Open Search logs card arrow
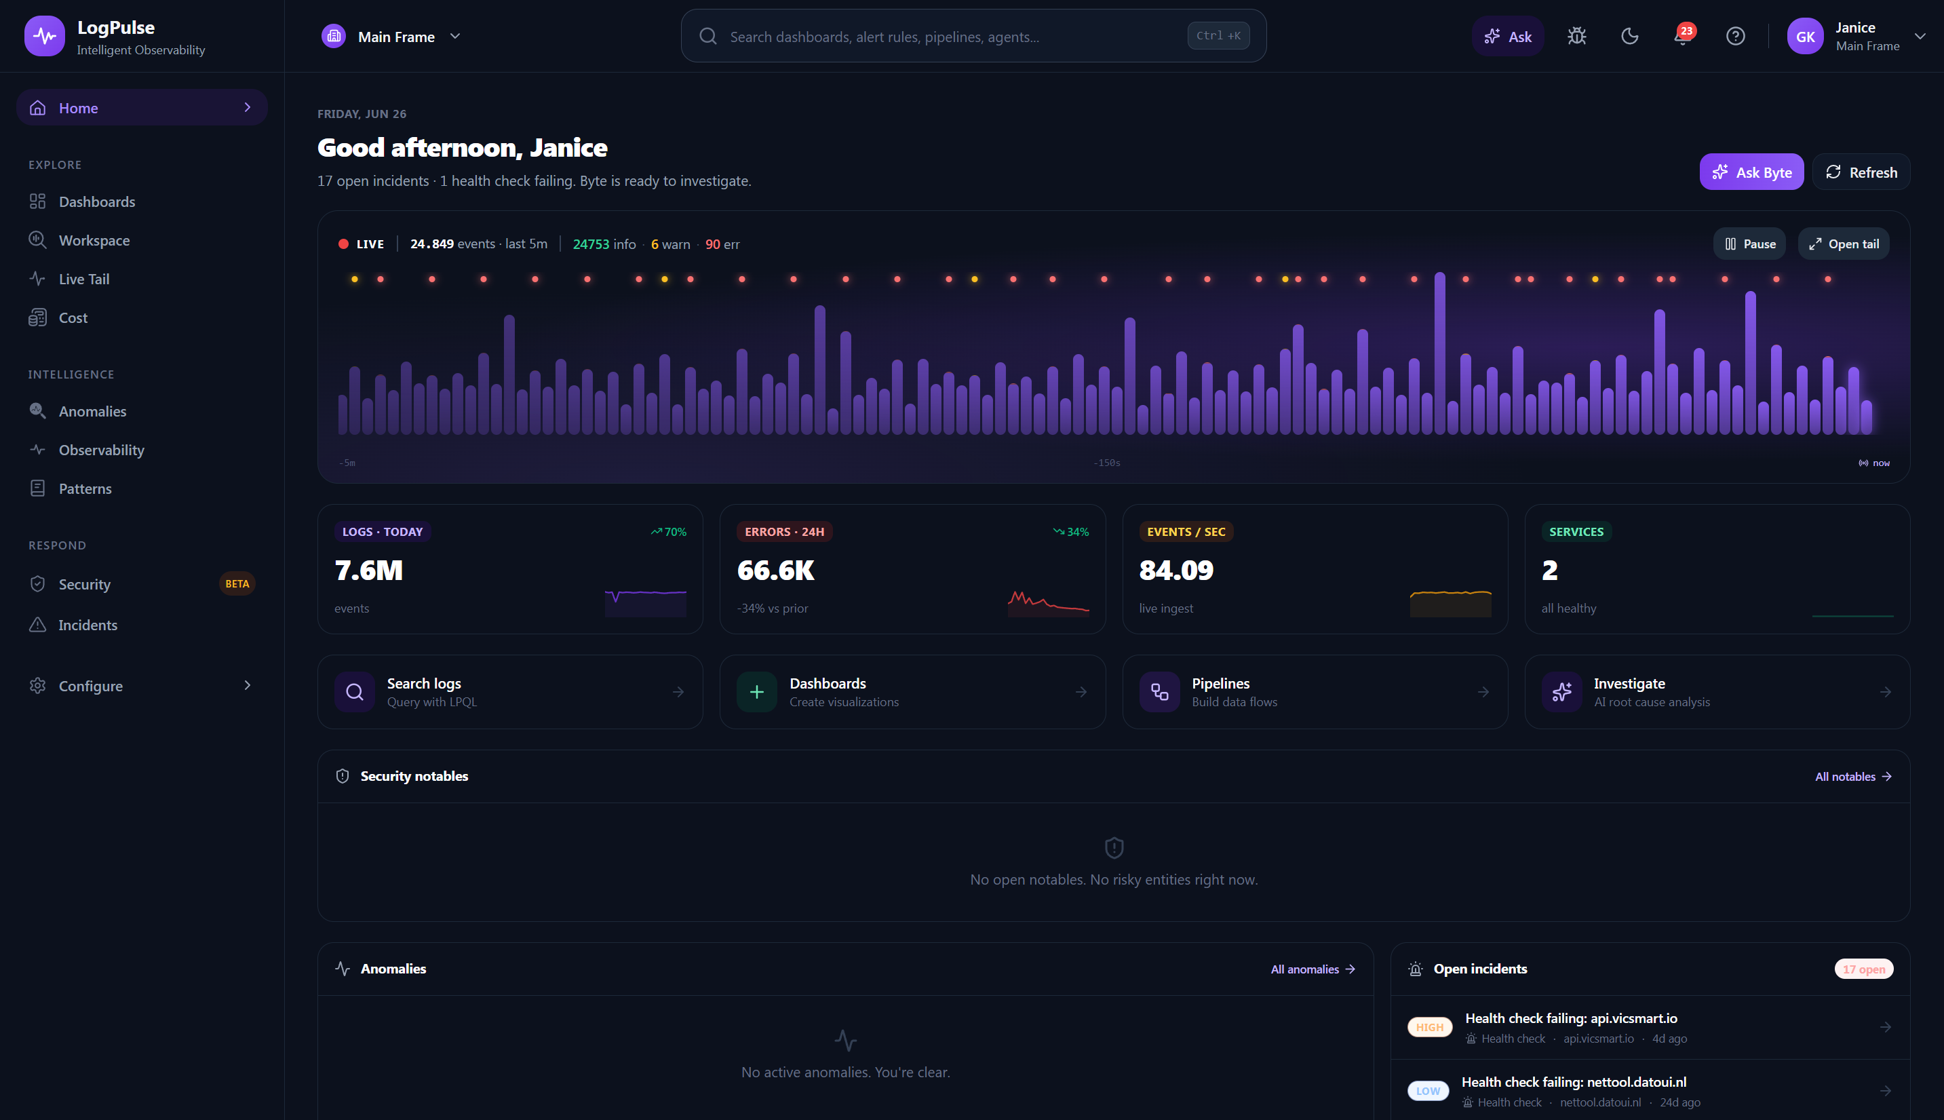Viewport: 1944px width, 1120px height. [678, 693]
